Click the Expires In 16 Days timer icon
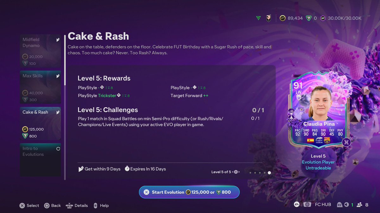The image size is (380, 213). [127, 169]
